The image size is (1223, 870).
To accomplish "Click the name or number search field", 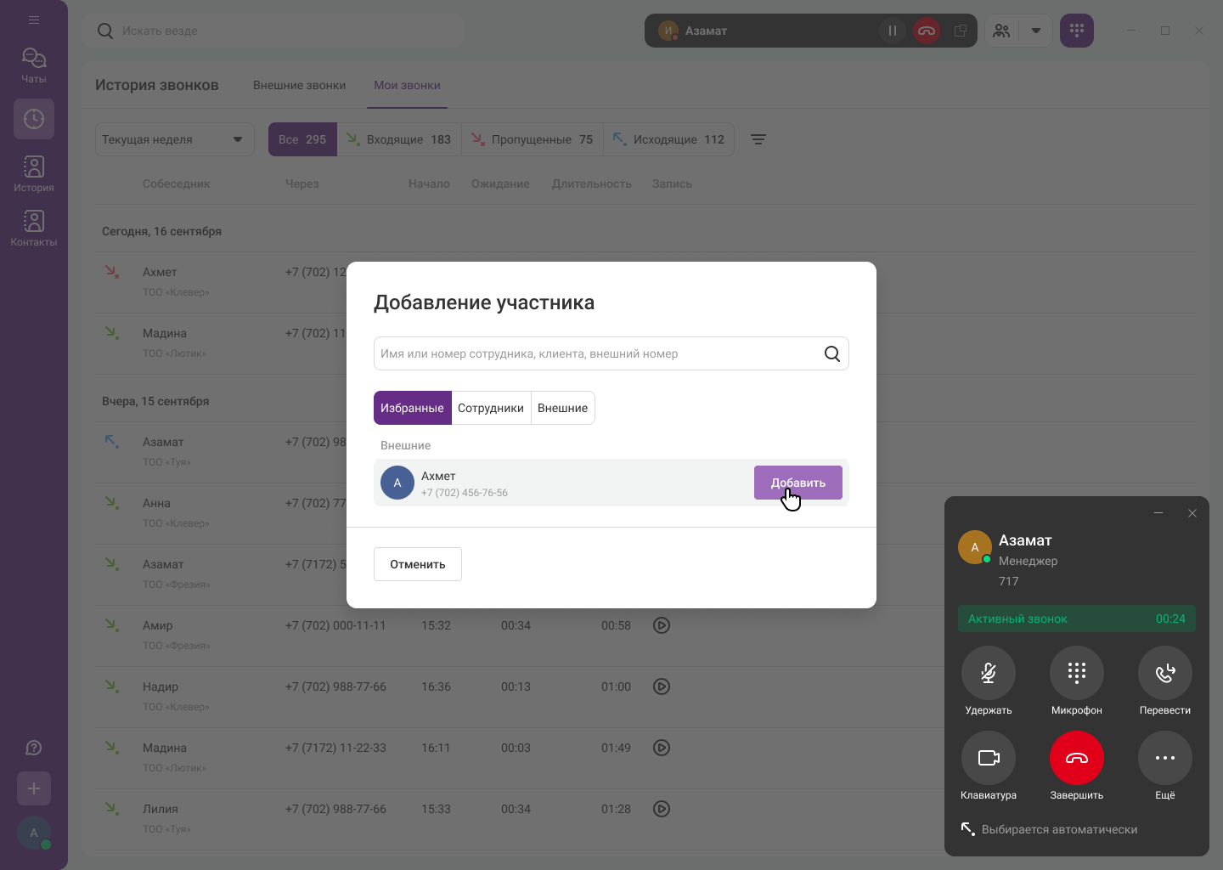I will (595, 354).
